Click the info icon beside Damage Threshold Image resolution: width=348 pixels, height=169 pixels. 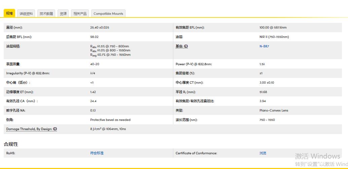[x=55, y=129]
